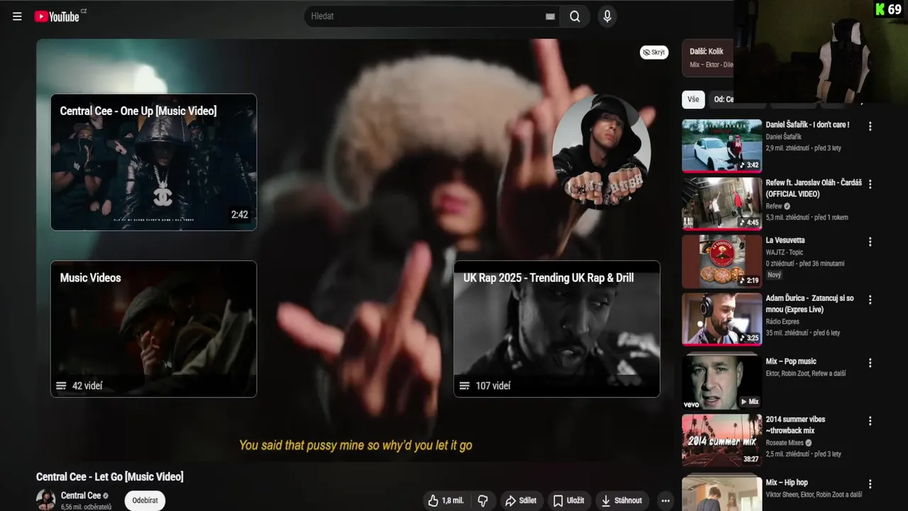The image size is (908, 511).
Task: Click the search field labeled Hledat
Action: (426, 16)
